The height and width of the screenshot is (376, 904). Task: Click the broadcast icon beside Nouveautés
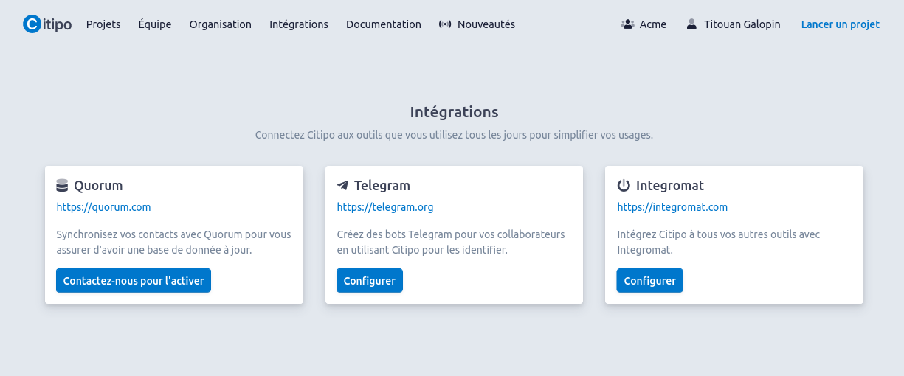(x=445, y=24)
